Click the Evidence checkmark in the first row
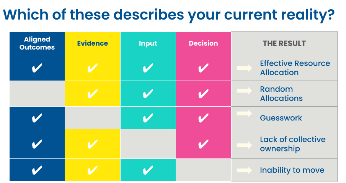 (x=92, y=68)
